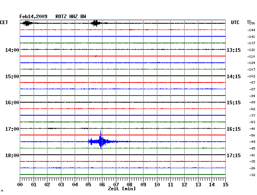Viewport: 257px width, 195px height.
Task: Select the 15:00 CET time label
Action: point(12,77)
